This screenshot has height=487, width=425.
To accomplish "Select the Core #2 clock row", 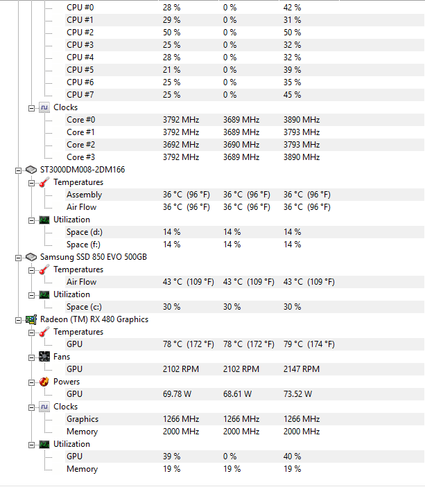I will click(x=245, y=145).
